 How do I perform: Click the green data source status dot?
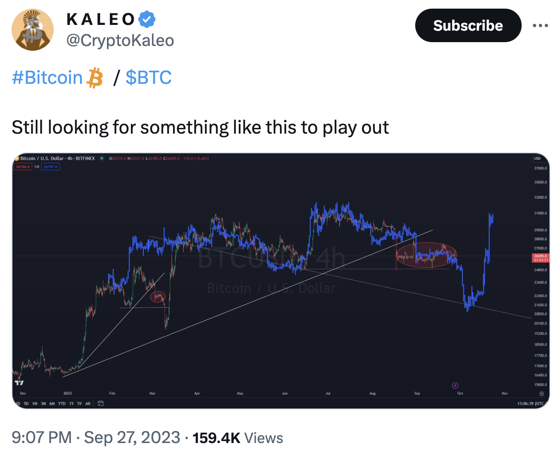(x=102, y=158)
